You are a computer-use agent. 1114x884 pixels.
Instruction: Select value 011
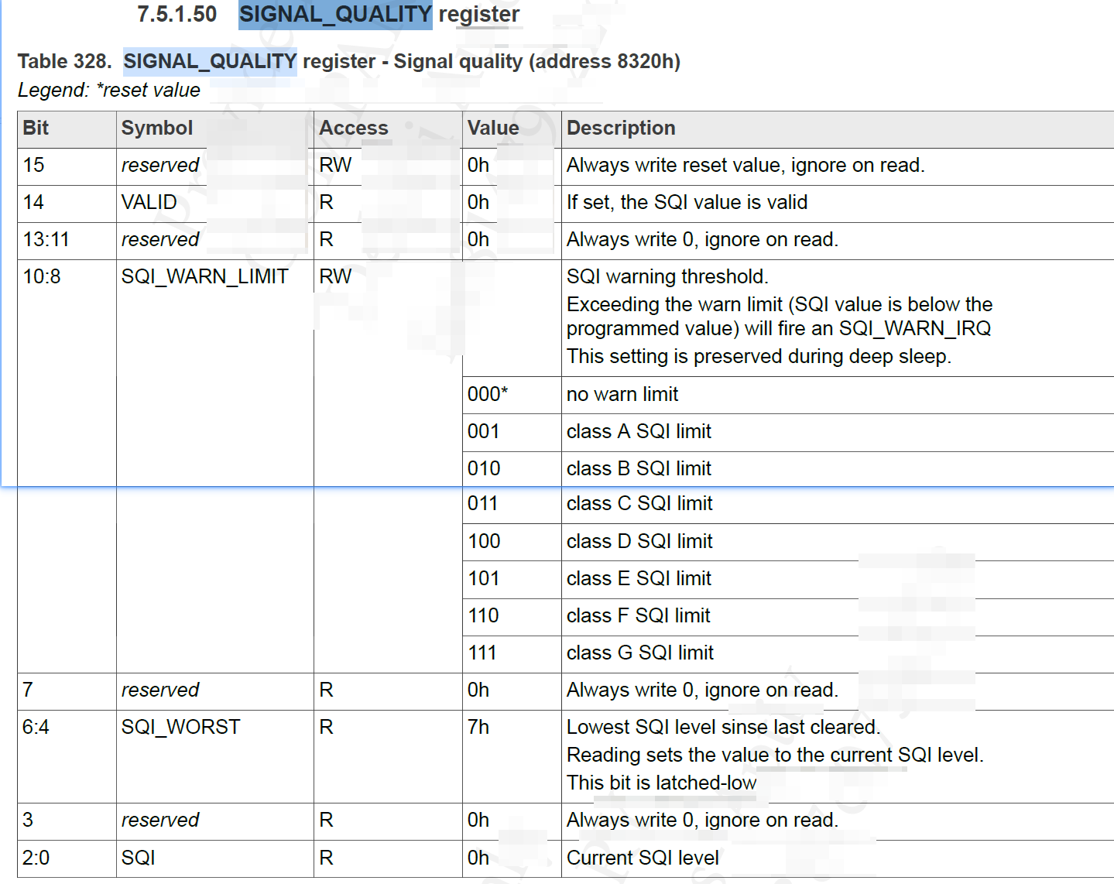(x=482, y=503)
